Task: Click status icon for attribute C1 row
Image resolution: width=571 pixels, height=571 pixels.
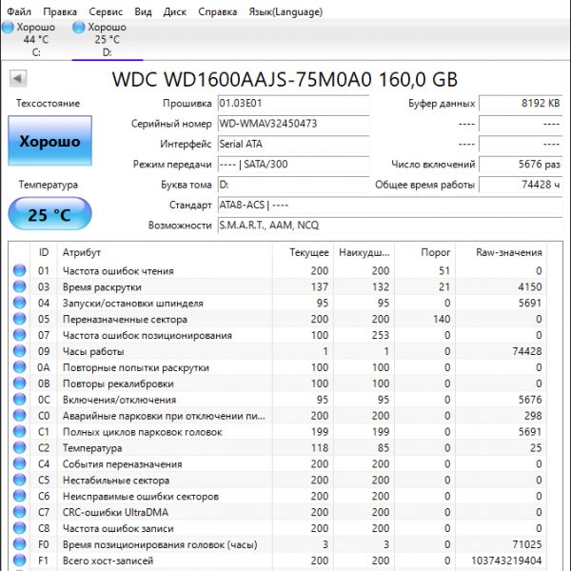Action: coord(20,431)
